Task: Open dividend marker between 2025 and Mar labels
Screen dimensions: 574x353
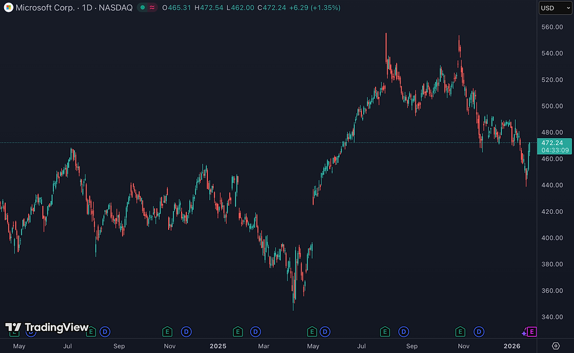Action: pos(255,332)
